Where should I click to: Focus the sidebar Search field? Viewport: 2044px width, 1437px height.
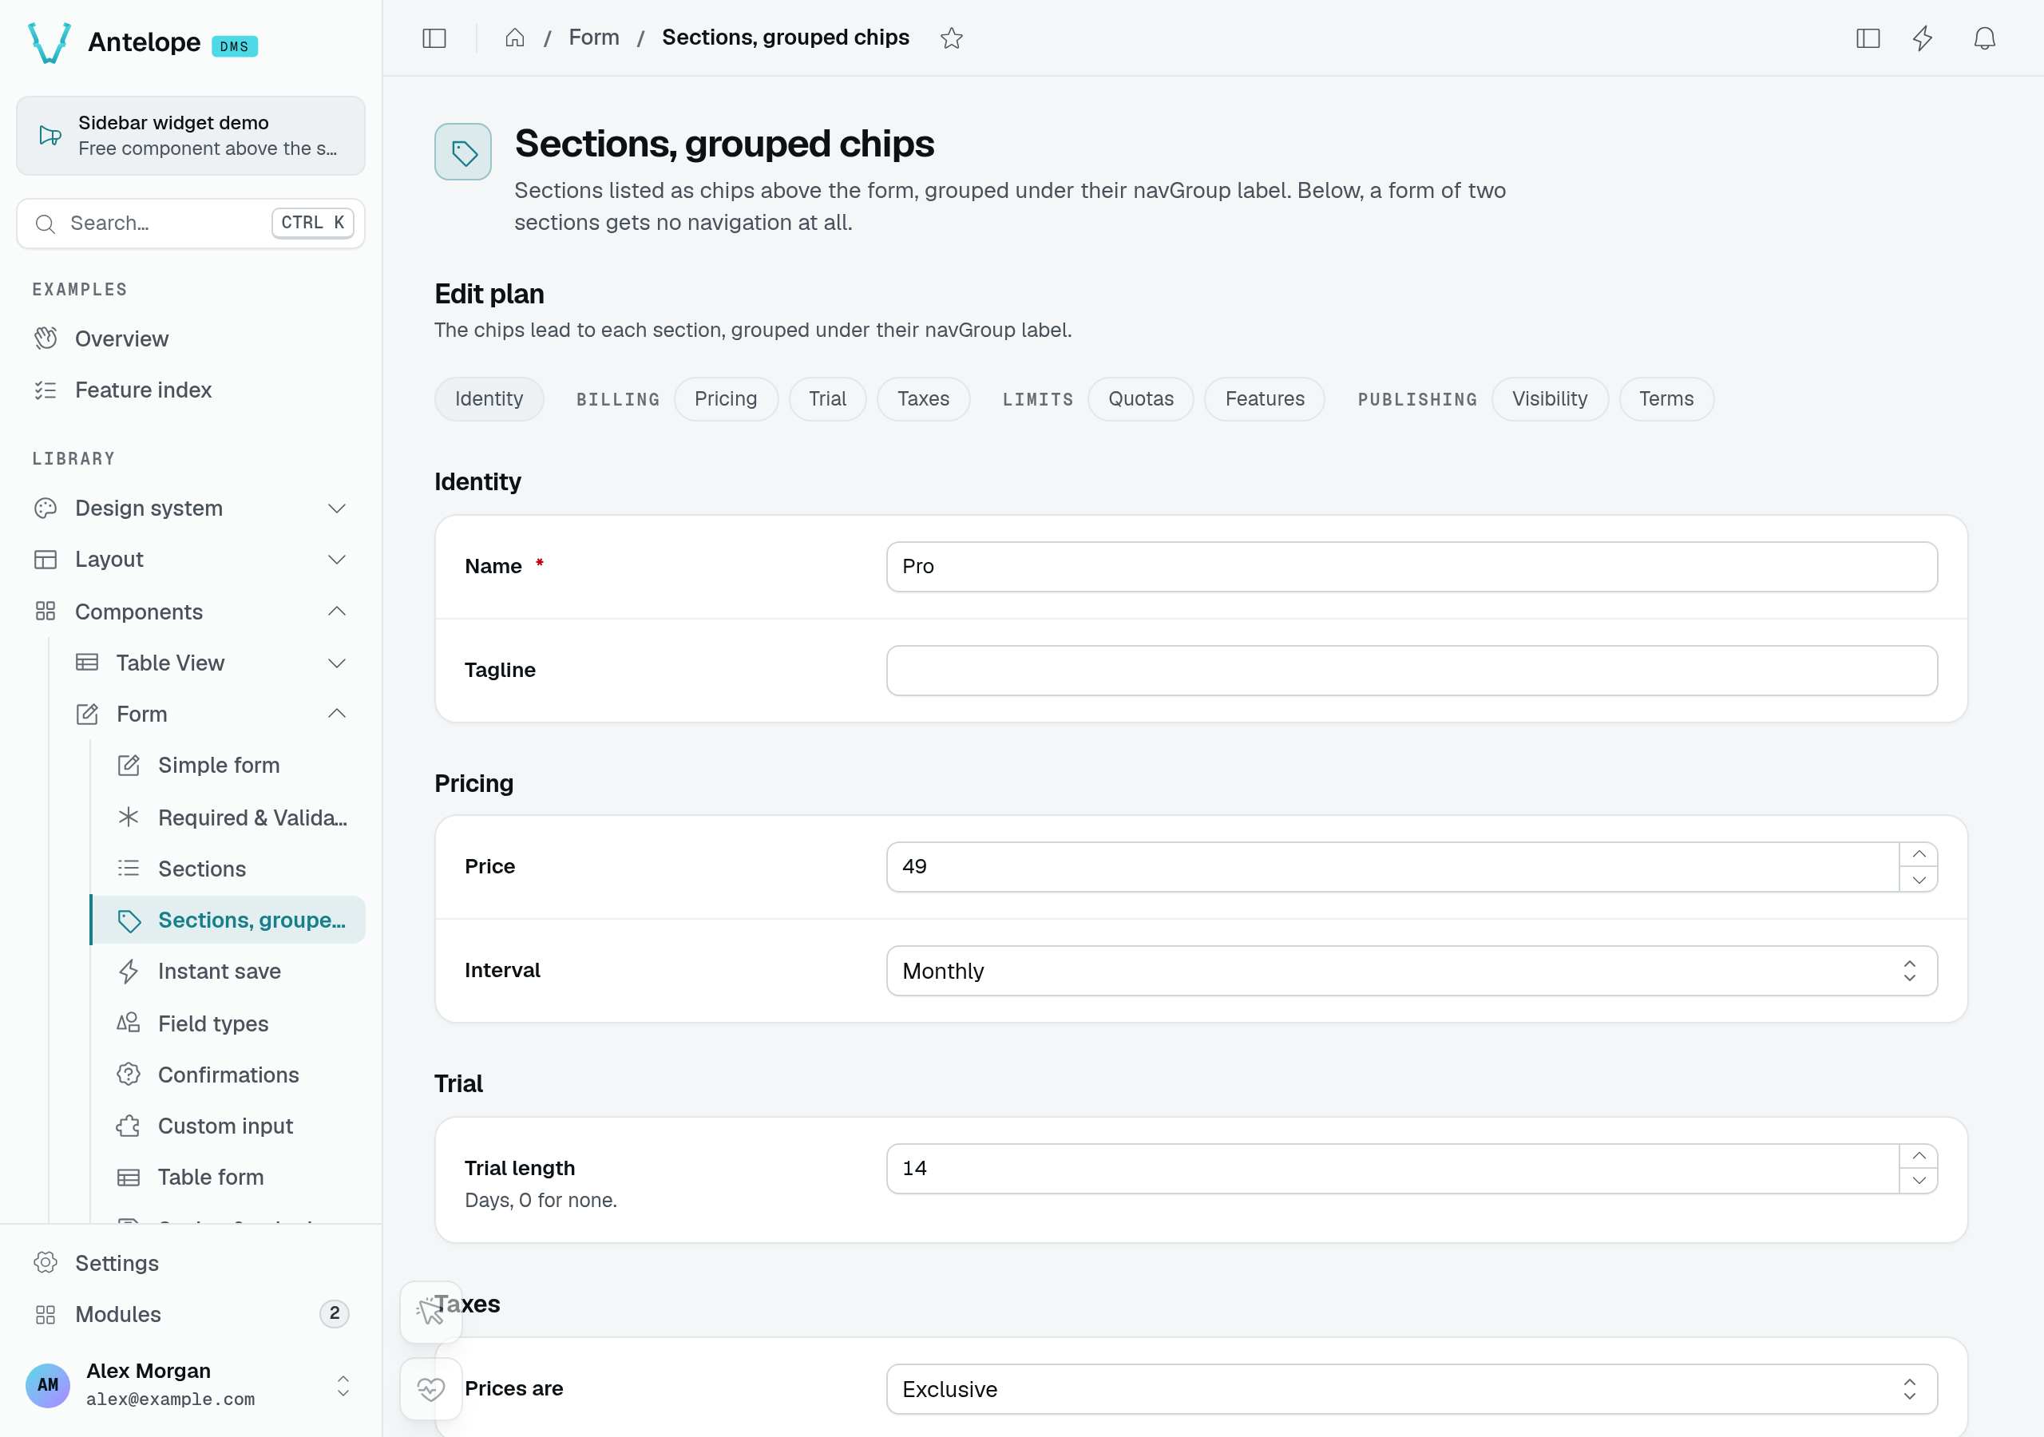[191, 224]
